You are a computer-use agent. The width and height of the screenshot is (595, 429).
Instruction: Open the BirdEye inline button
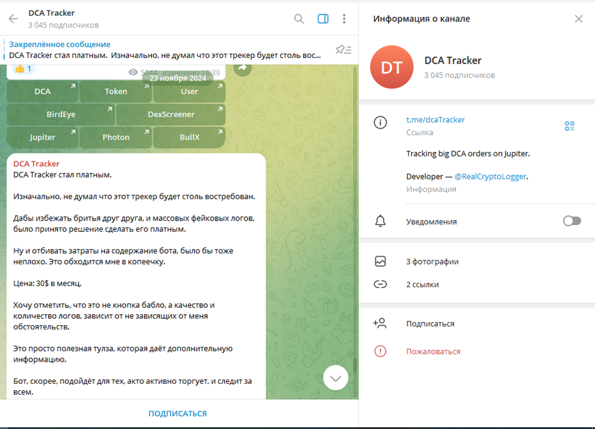60,114
